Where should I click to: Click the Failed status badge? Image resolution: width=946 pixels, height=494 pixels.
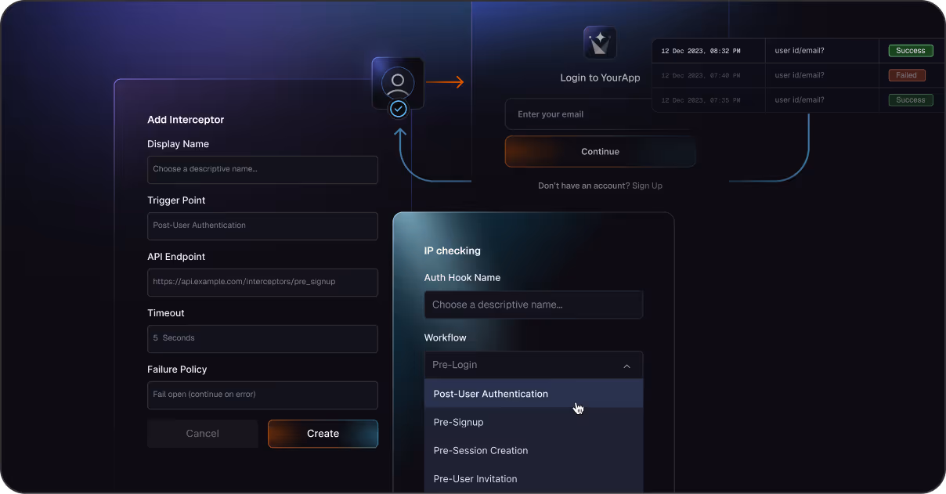907,75
